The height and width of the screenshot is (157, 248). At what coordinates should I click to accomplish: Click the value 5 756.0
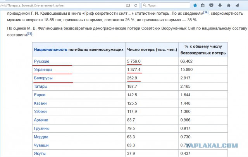click(x=134, y=61)
